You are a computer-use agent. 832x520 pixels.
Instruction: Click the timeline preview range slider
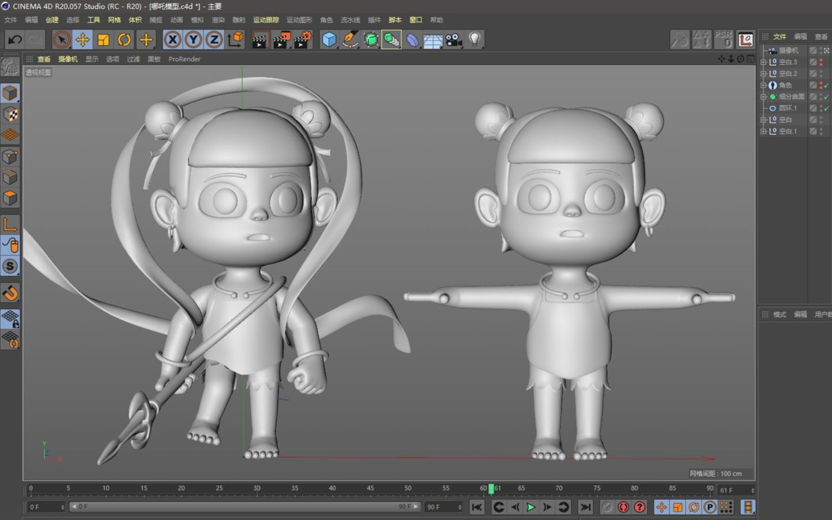(x=245, y=507)
